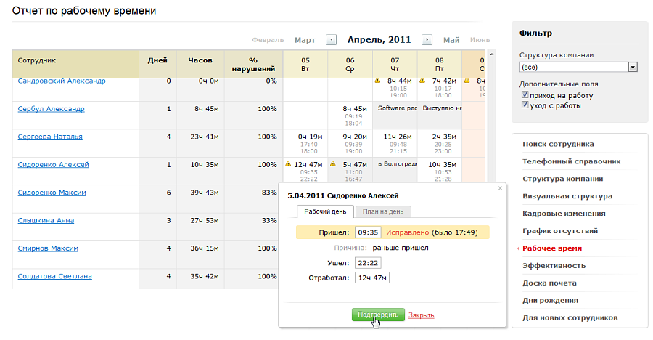
Task: Click the '08 Пт' day column header
Action: coord(440,64)
